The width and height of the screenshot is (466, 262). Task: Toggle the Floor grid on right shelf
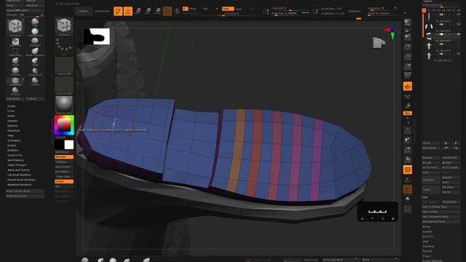coord(408,86)
